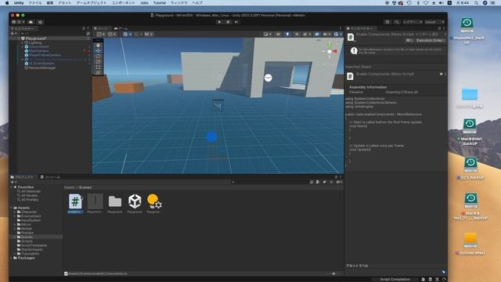This screenshot has width=501, height=282.
Task: Select the Project tab
Action: click(x=23, y=177)
